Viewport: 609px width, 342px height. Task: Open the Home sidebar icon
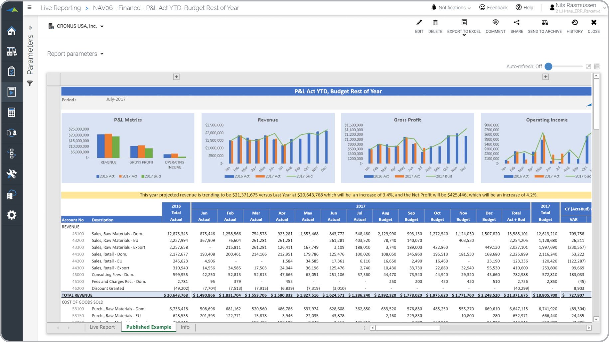coord(12,31)
